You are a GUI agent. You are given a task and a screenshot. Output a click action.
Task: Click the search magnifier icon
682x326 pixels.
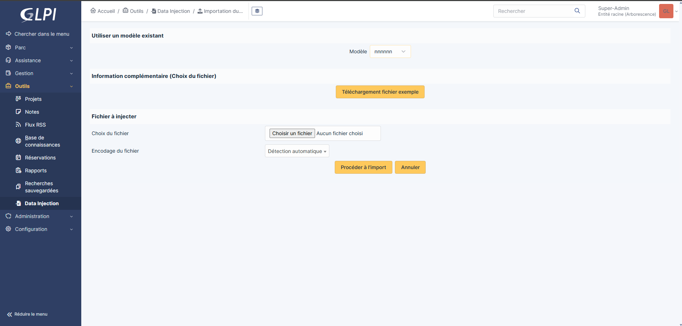coord(577,11)
